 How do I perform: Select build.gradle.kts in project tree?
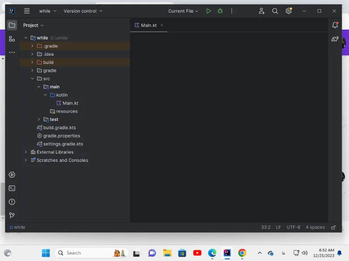pos(59,127)
